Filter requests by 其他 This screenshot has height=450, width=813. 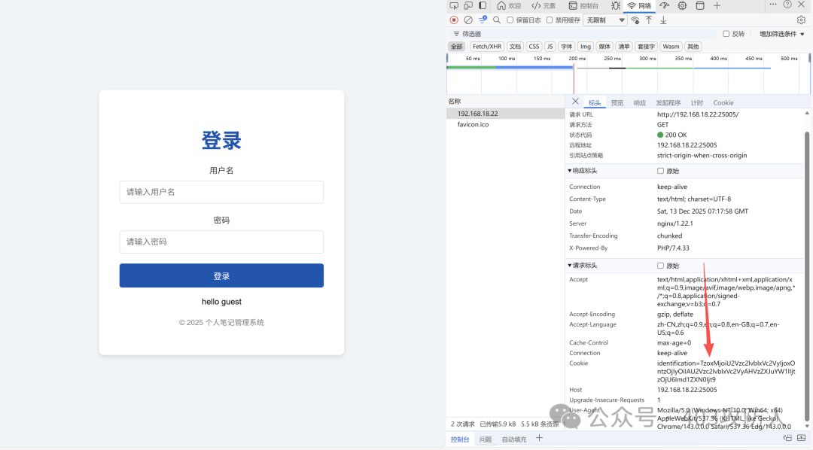(x=693, y=47)
